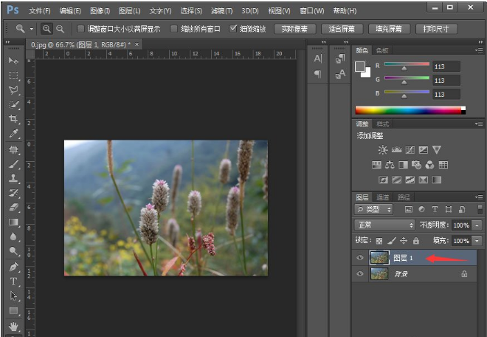487x337 pixels.
Task: Disable the 细微缩放 checkbox
Action: pyautogui.click(x=234, y=29)
